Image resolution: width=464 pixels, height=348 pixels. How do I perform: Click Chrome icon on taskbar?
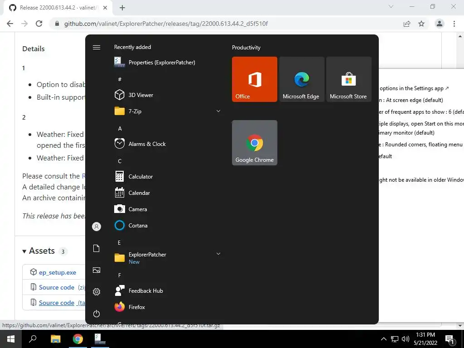click(x=77, y=339)
